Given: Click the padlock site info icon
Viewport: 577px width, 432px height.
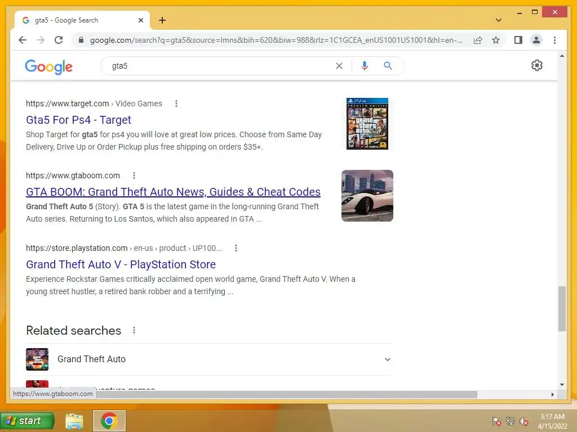Looking at the screenshot, I should (x=81, y=40).
